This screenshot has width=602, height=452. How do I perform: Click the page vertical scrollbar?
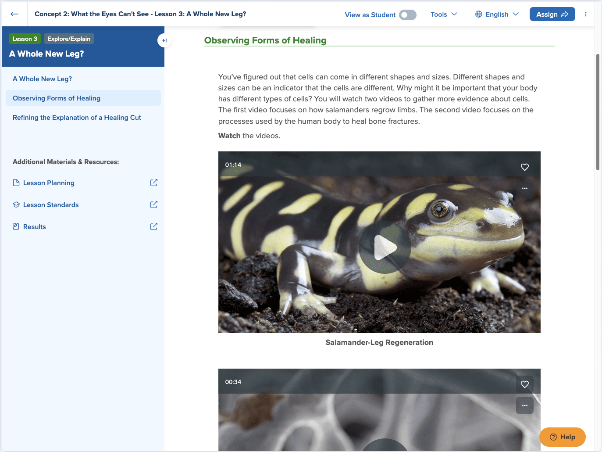point(598,112)
